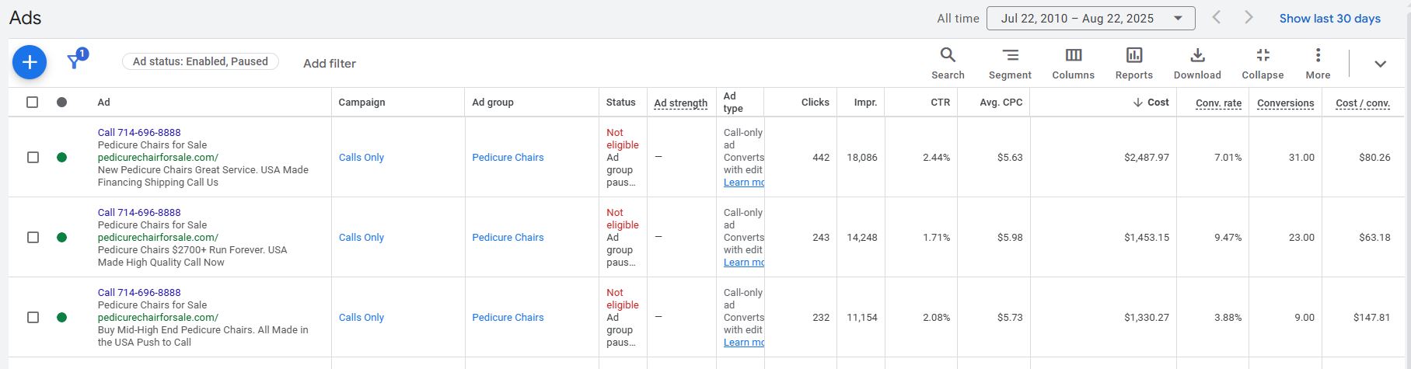Click the 9.47% conversion rate value

(x=1228, y=237)
